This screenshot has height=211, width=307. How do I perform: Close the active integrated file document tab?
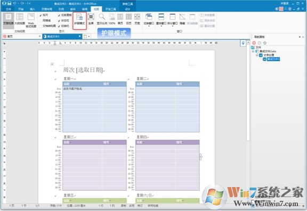[x=80, y=36]
